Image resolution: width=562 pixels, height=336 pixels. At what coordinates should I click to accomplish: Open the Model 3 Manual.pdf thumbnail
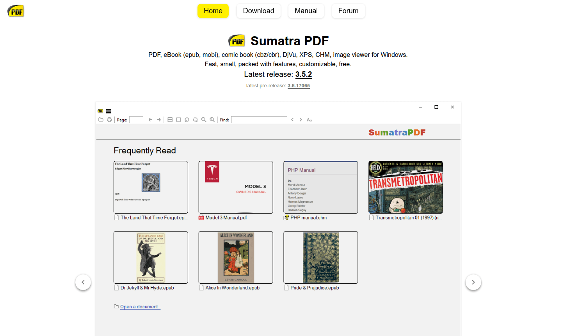click(x=236, y=187)
